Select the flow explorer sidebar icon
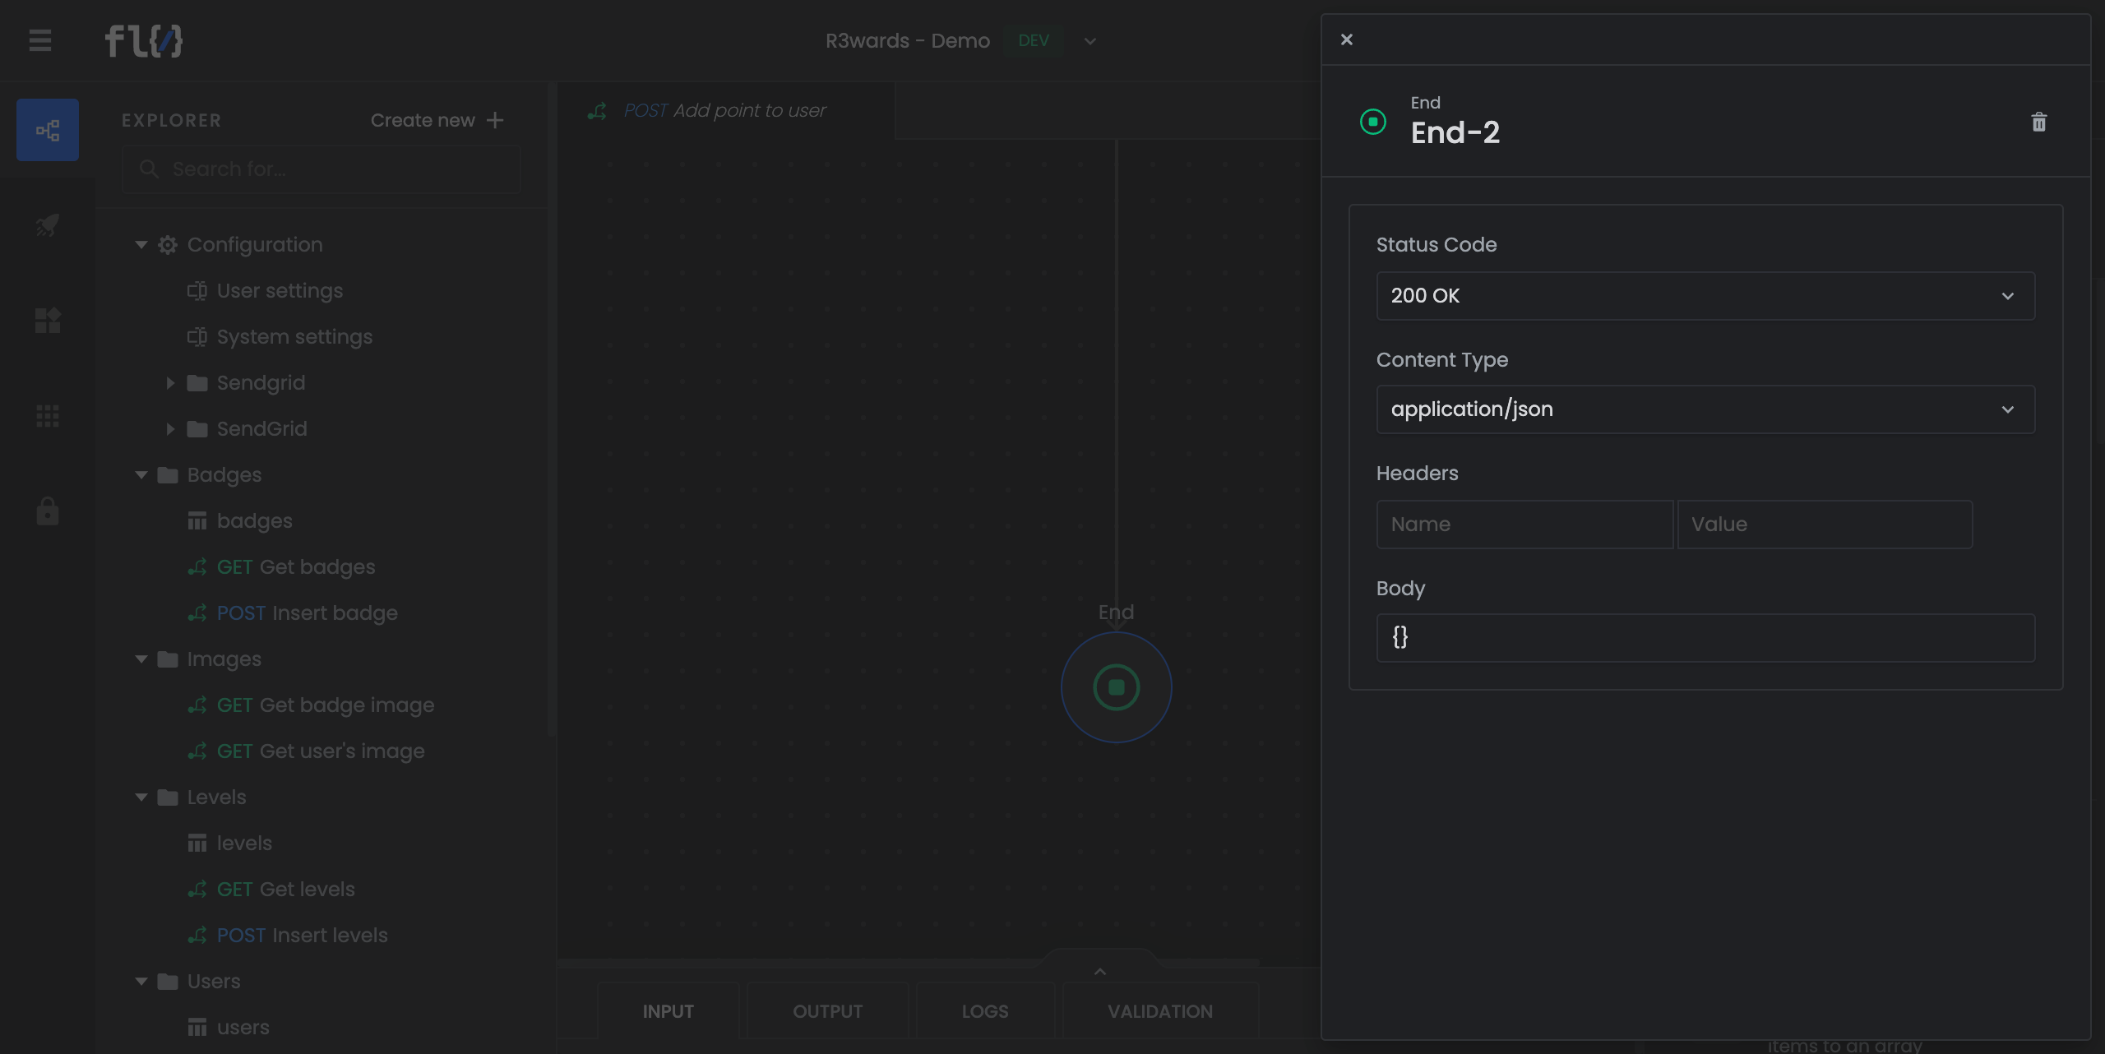Screen dimensions: 2105x1054 click(48, 130)
